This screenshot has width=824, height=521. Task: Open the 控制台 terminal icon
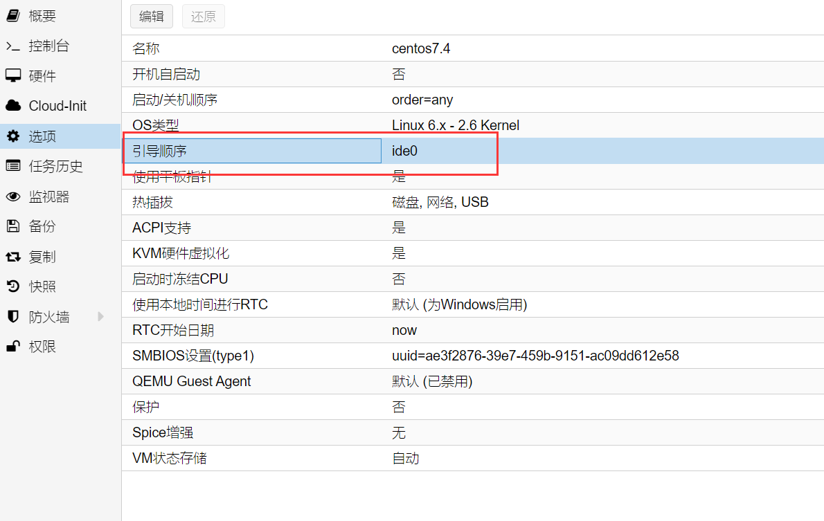[x=12, y=46]
